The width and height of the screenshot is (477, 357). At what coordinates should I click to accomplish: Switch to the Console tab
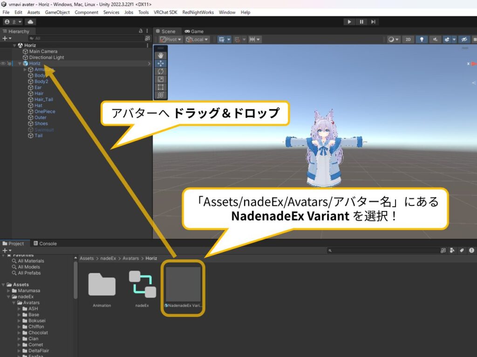(x=45, y=244)
